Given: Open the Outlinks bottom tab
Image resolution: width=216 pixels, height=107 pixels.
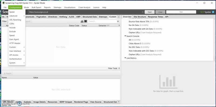Looking at the screenshot, I should point(28,102).
